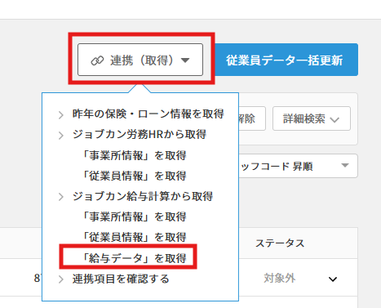Image resolution: width=381 pixels, height=308 pixels.
Task: Click 「給与データ」を取得 menu item
Action: click(134, 258)
